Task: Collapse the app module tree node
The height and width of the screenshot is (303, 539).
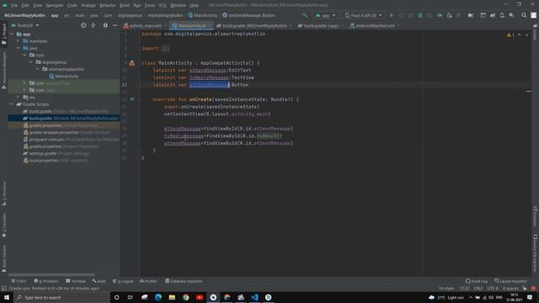Action: click(12, 35)
